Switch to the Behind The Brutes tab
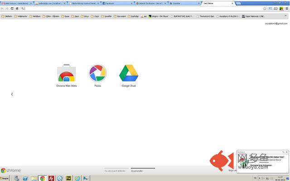Viewport: 290px width, 181px height. (150, 3)
